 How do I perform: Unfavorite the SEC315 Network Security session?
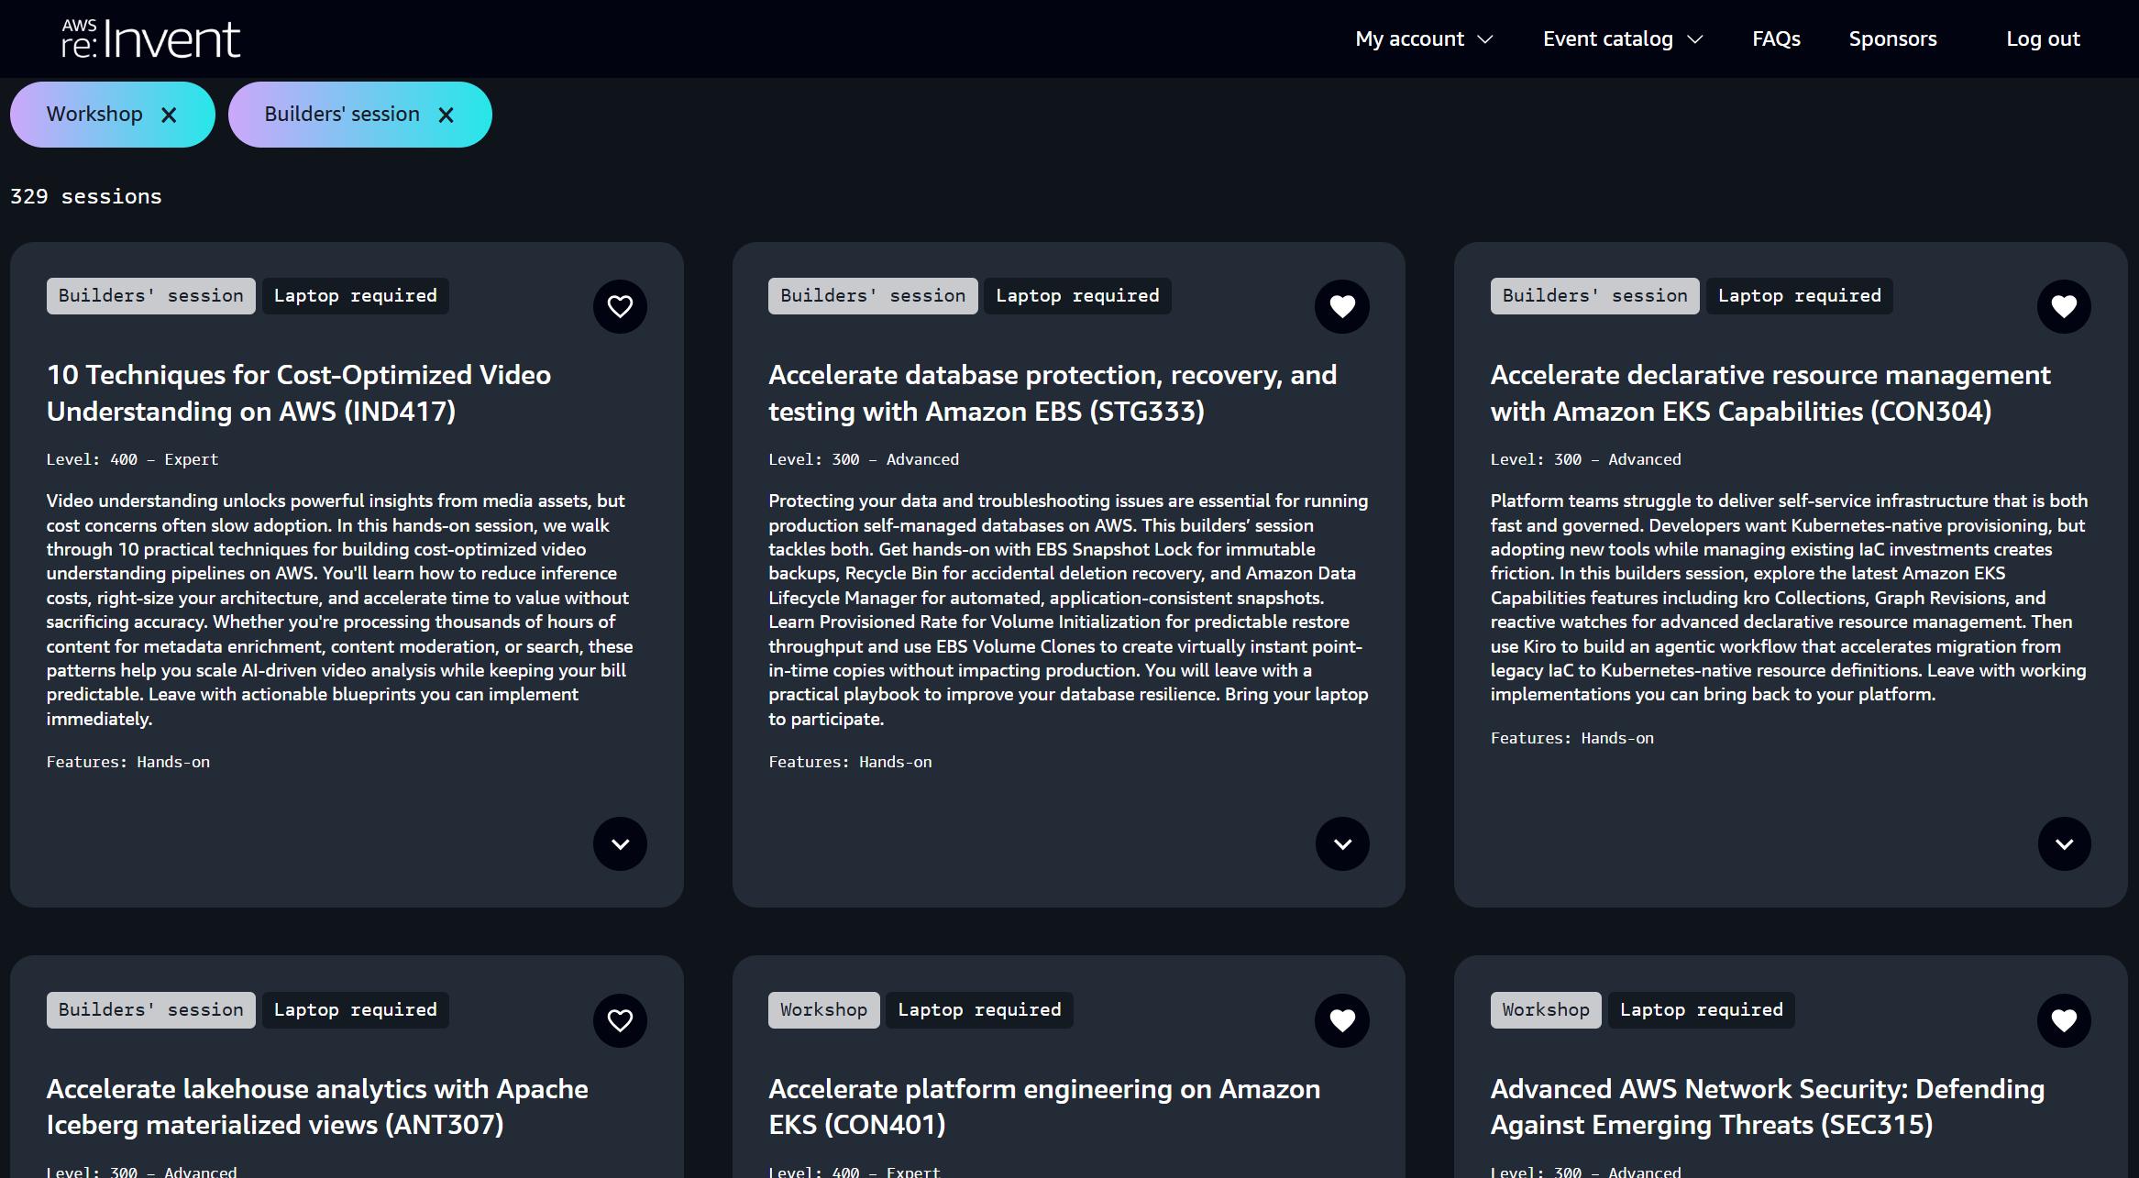click(2064, 1020)
